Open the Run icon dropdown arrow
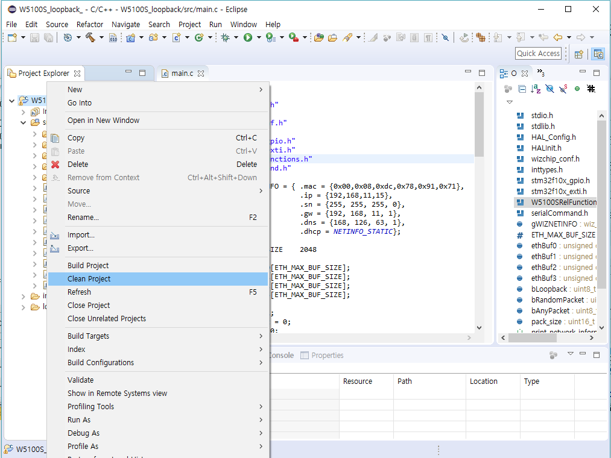 259,37
